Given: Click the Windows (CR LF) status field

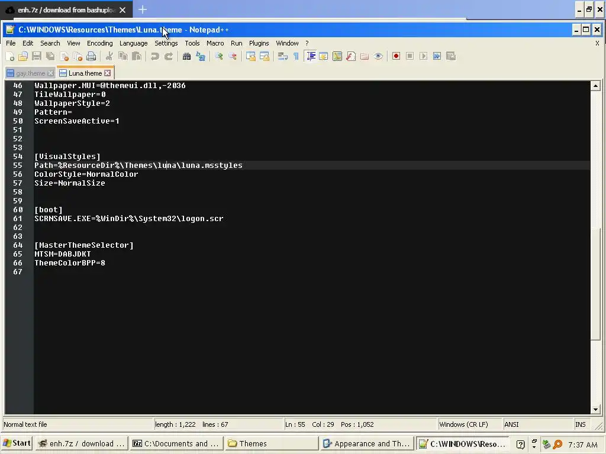Looking at the screenshot, I should click(x=469, y=424).
